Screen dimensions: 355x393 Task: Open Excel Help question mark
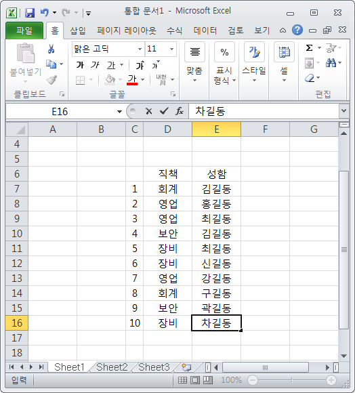[x=297, y=30]
